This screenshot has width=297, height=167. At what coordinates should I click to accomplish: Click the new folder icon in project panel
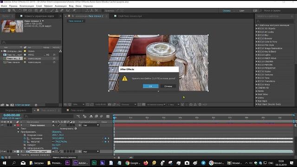7,105
